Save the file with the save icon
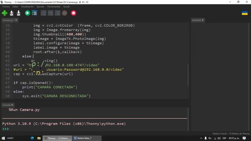This screenshot has height=141, width=251. pyautogui.click(x=18, y=13)
